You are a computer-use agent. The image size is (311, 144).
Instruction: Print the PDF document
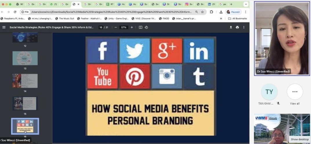237,27
